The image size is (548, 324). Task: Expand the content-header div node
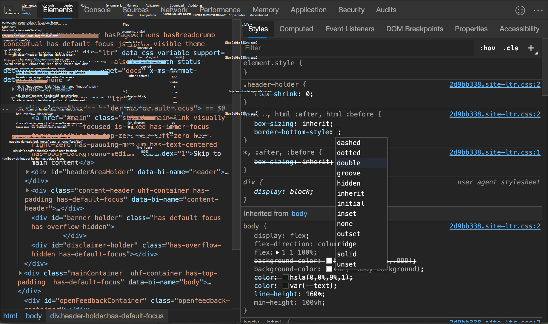27,190
